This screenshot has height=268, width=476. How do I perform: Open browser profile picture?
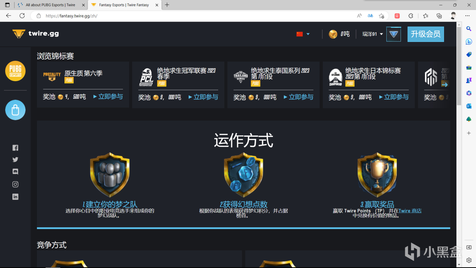pyautogui.click(x=453, y=16)
